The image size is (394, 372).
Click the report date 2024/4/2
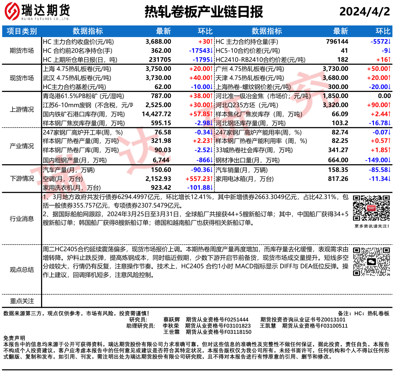[365, 12]
